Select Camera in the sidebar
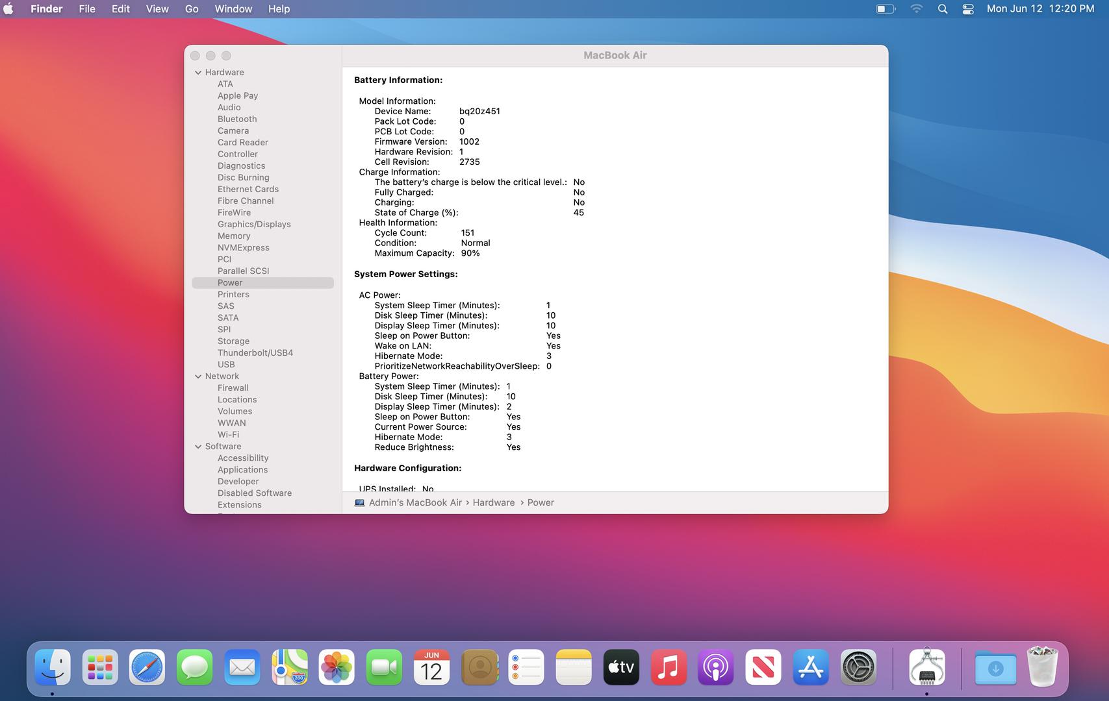This screenshot has width=1109, height=701. click(x=233, y=131)
